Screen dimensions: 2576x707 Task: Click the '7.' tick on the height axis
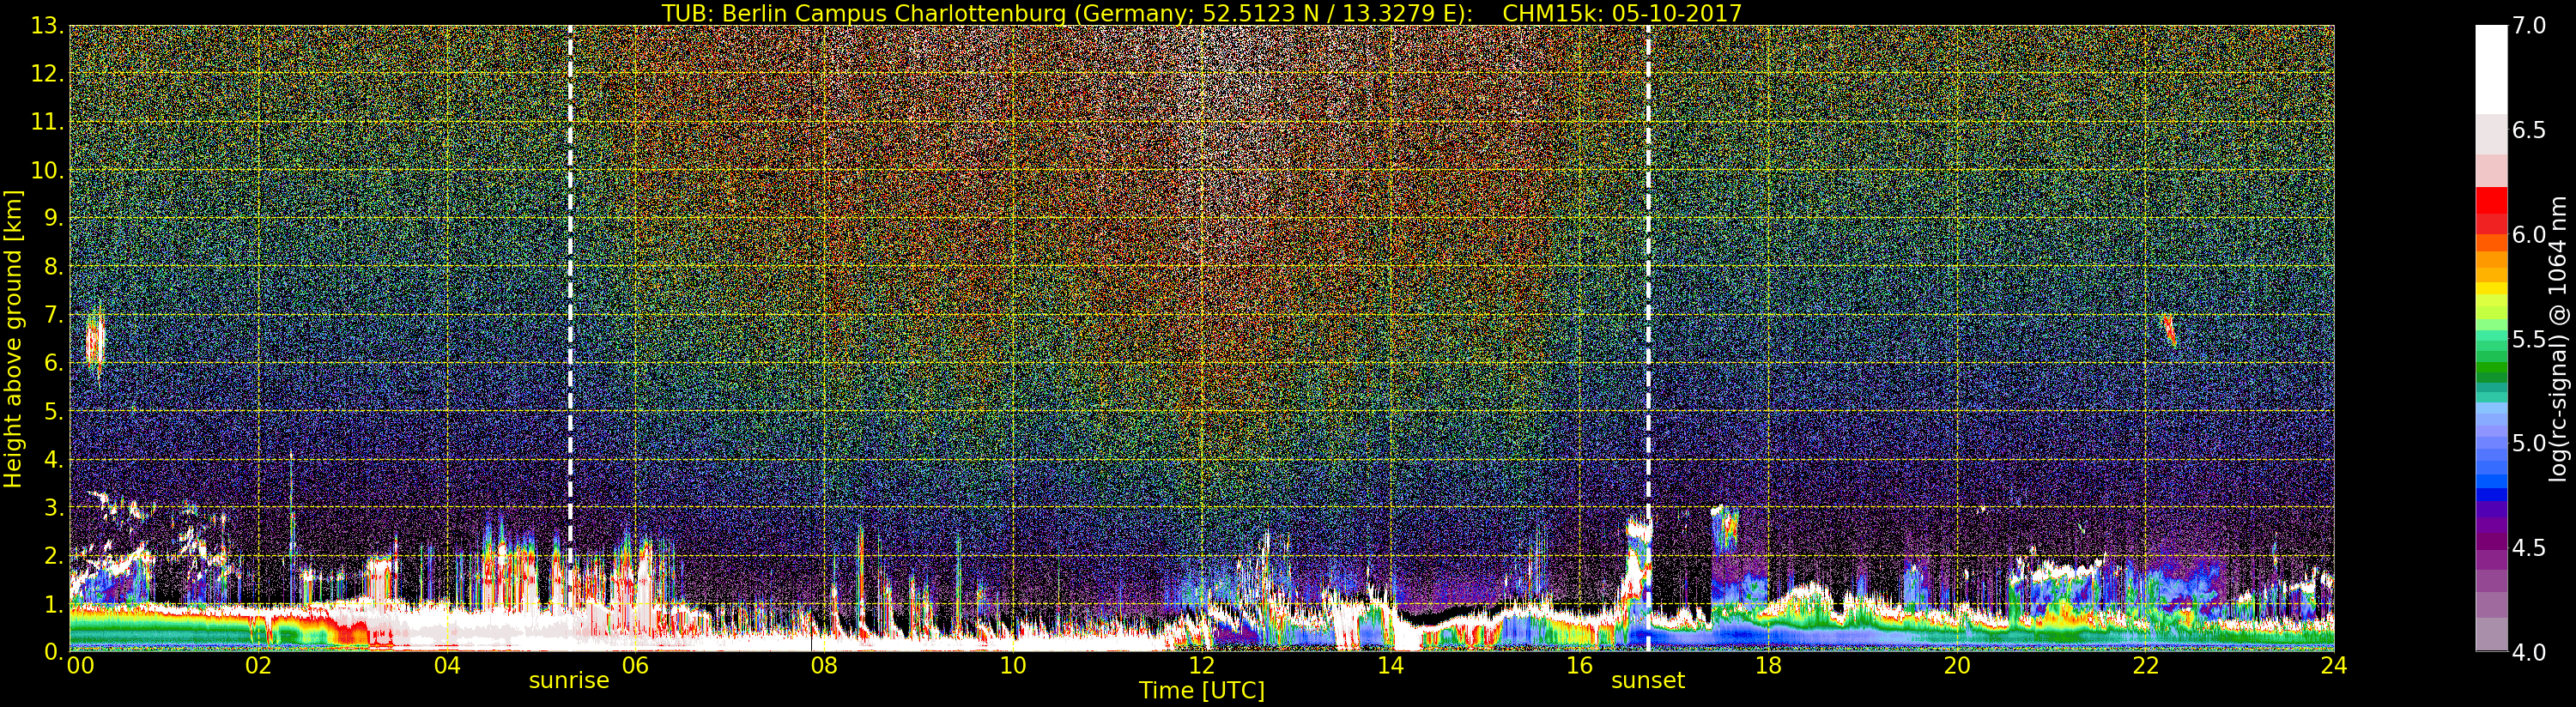[x=54, y=316]
